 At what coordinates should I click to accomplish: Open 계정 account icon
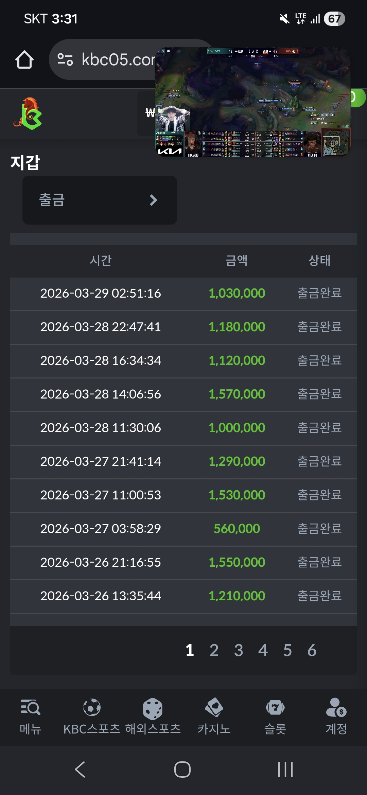point(336,708)
